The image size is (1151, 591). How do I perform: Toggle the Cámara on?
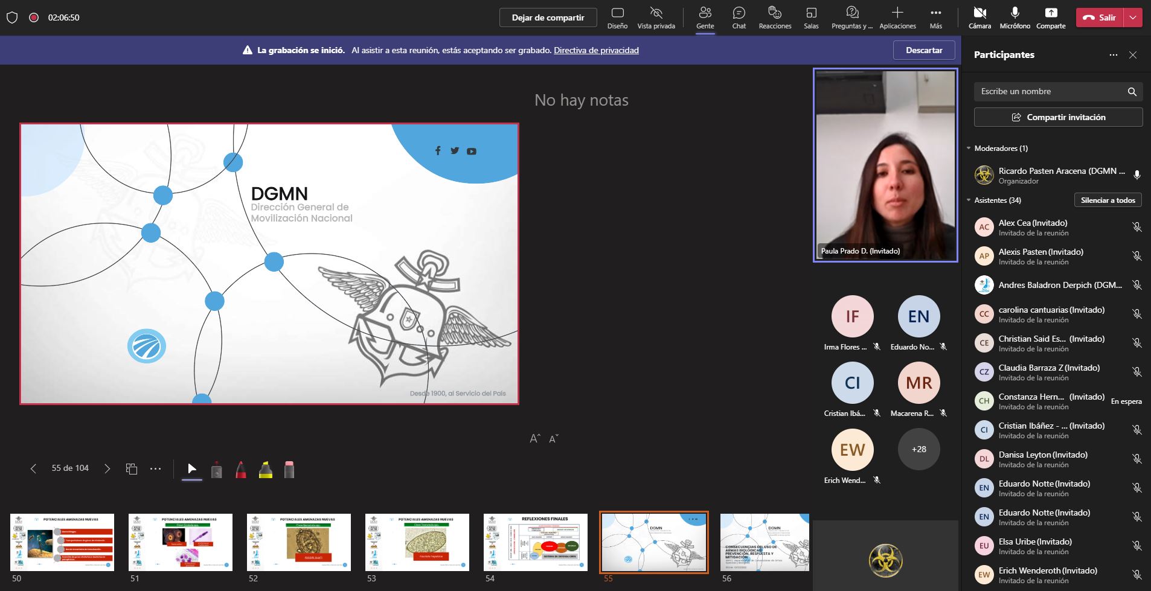pos(979,18)
